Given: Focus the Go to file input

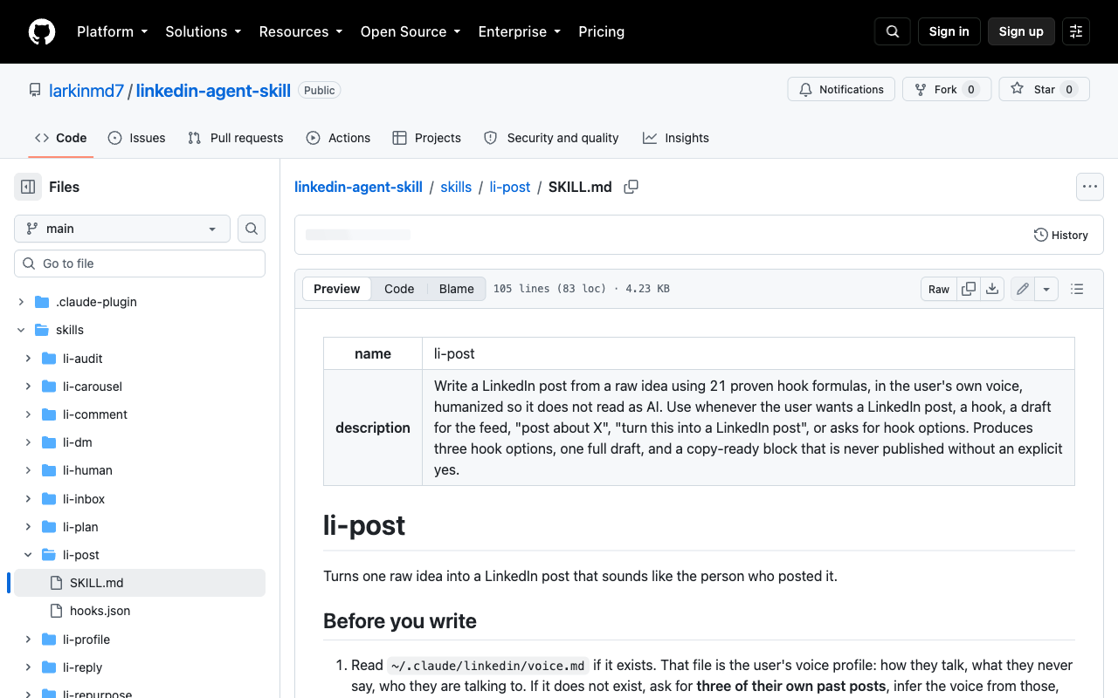Looking at the screenshot, I should click(140, 263).
